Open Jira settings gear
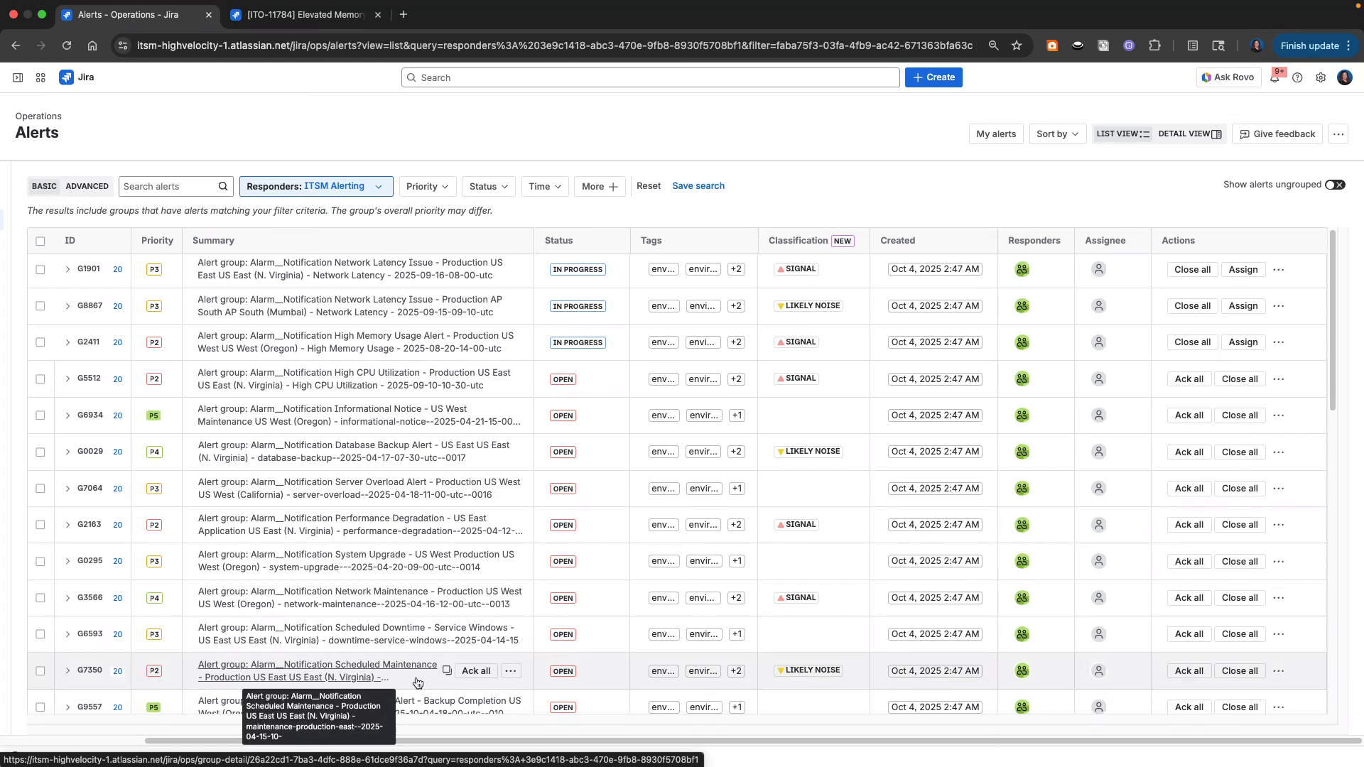The height and width of the screenshot is (767, 1364). pyautogui.click(x=1321, y=77)
